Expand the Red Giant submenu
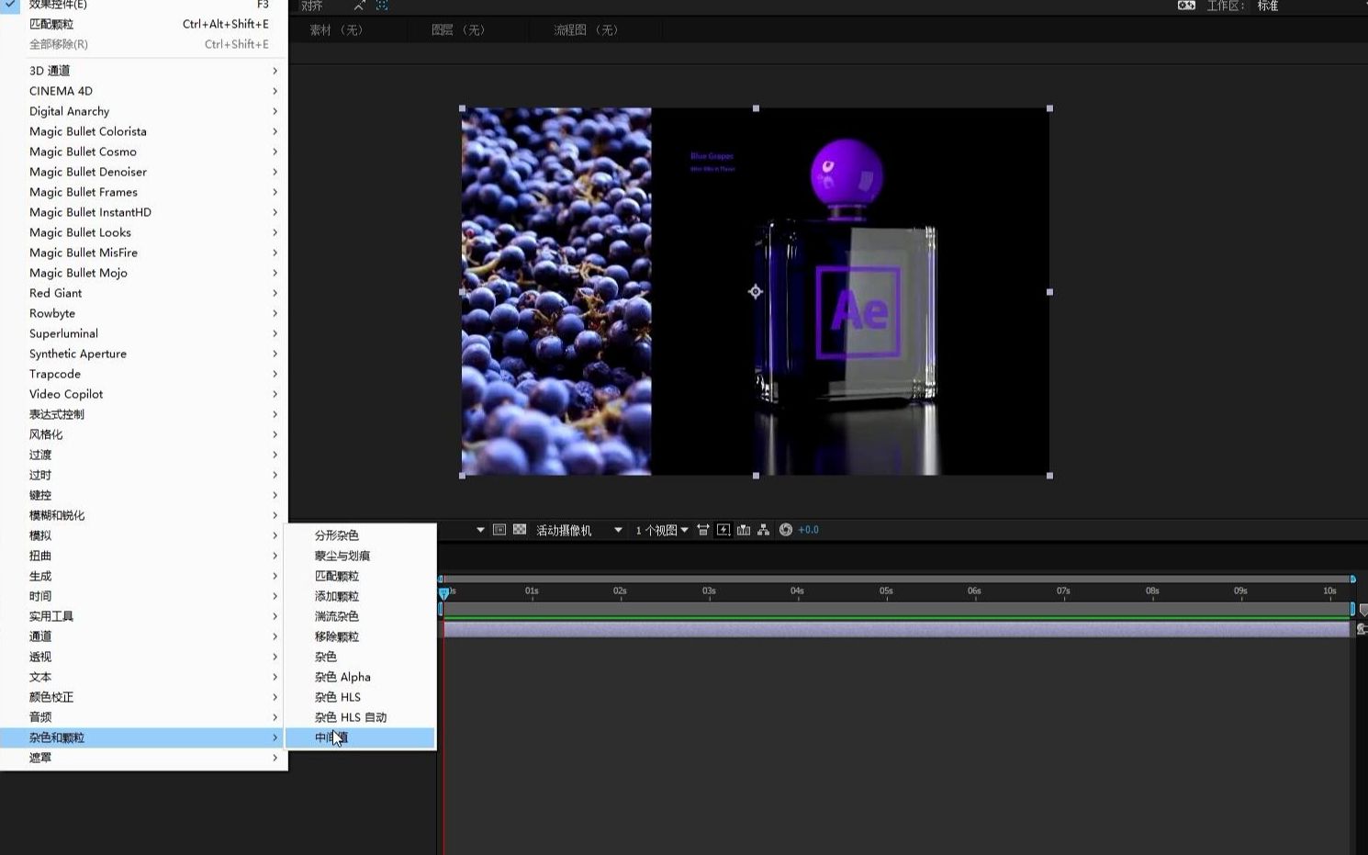Viewport: 1368px width, 855px height. tap(144, 293)
